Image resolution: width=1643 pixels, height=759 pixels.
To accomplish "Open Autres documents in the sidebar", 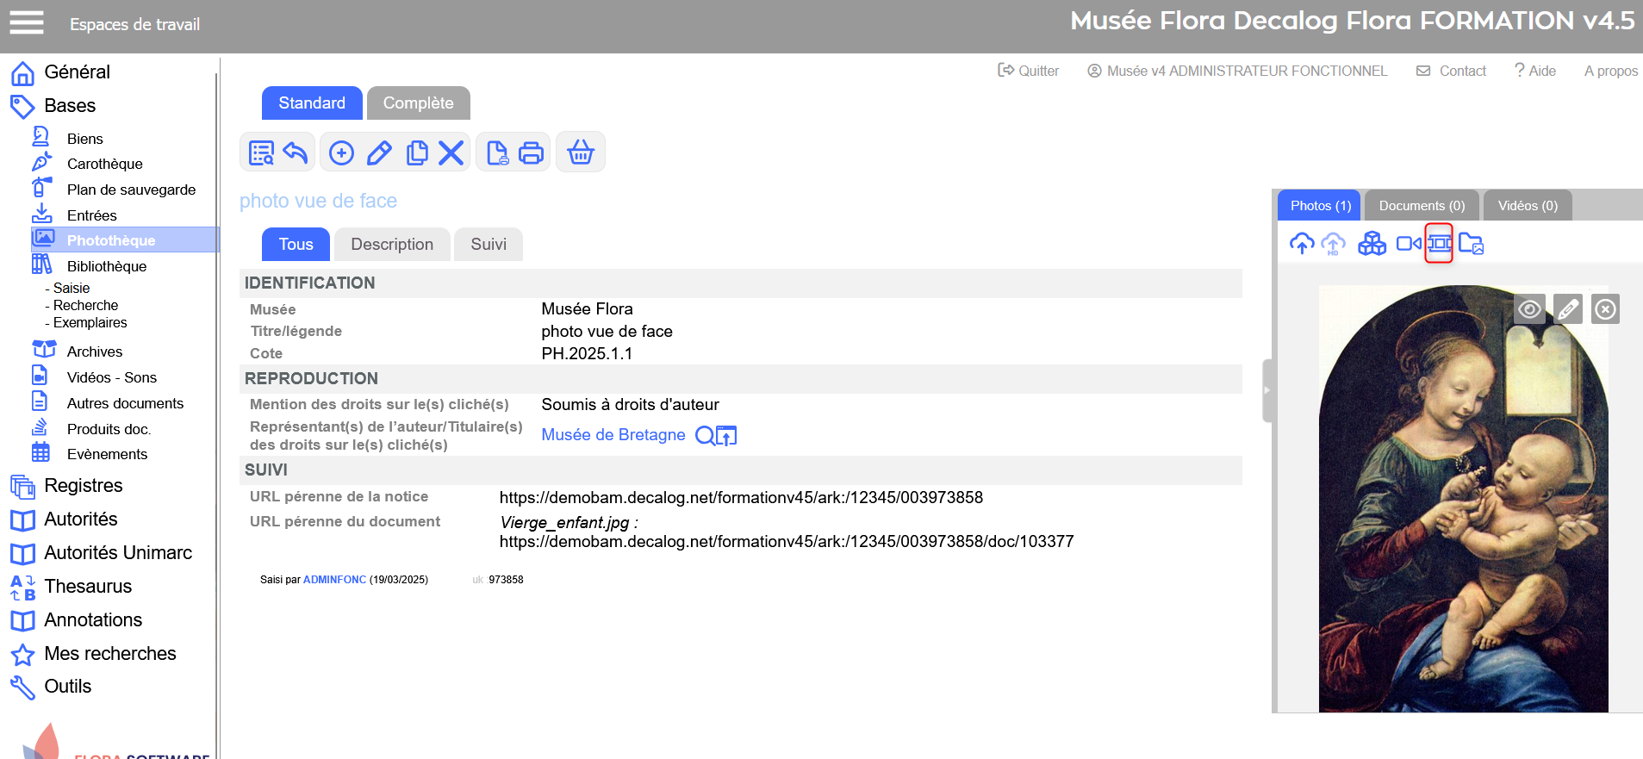I will (x=125, y=403).
